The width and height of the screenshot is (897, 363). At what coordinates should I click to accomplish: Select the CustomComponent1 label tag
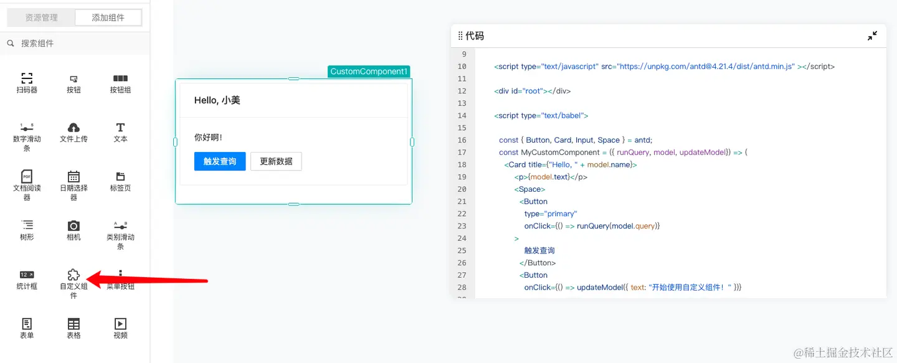pyautogui.click(x=369, y=72)
